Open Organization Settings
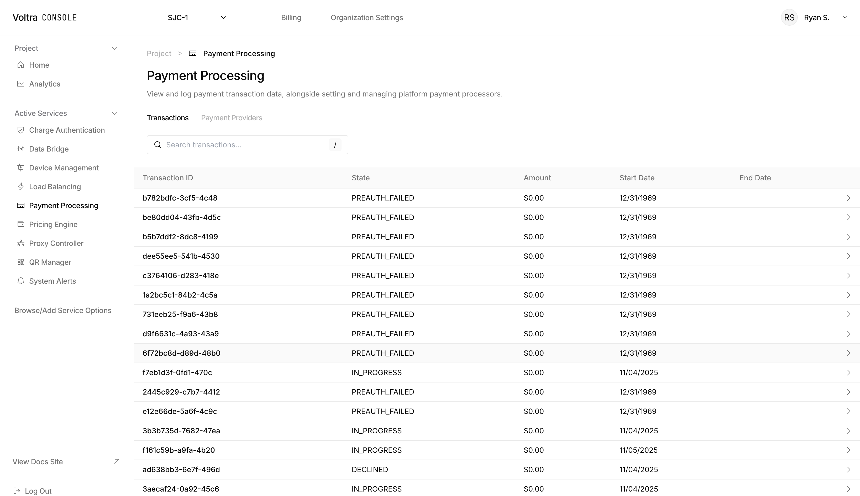Image resolution: width=860 pixels, height=496 pixels. click(x=367, y=17)
